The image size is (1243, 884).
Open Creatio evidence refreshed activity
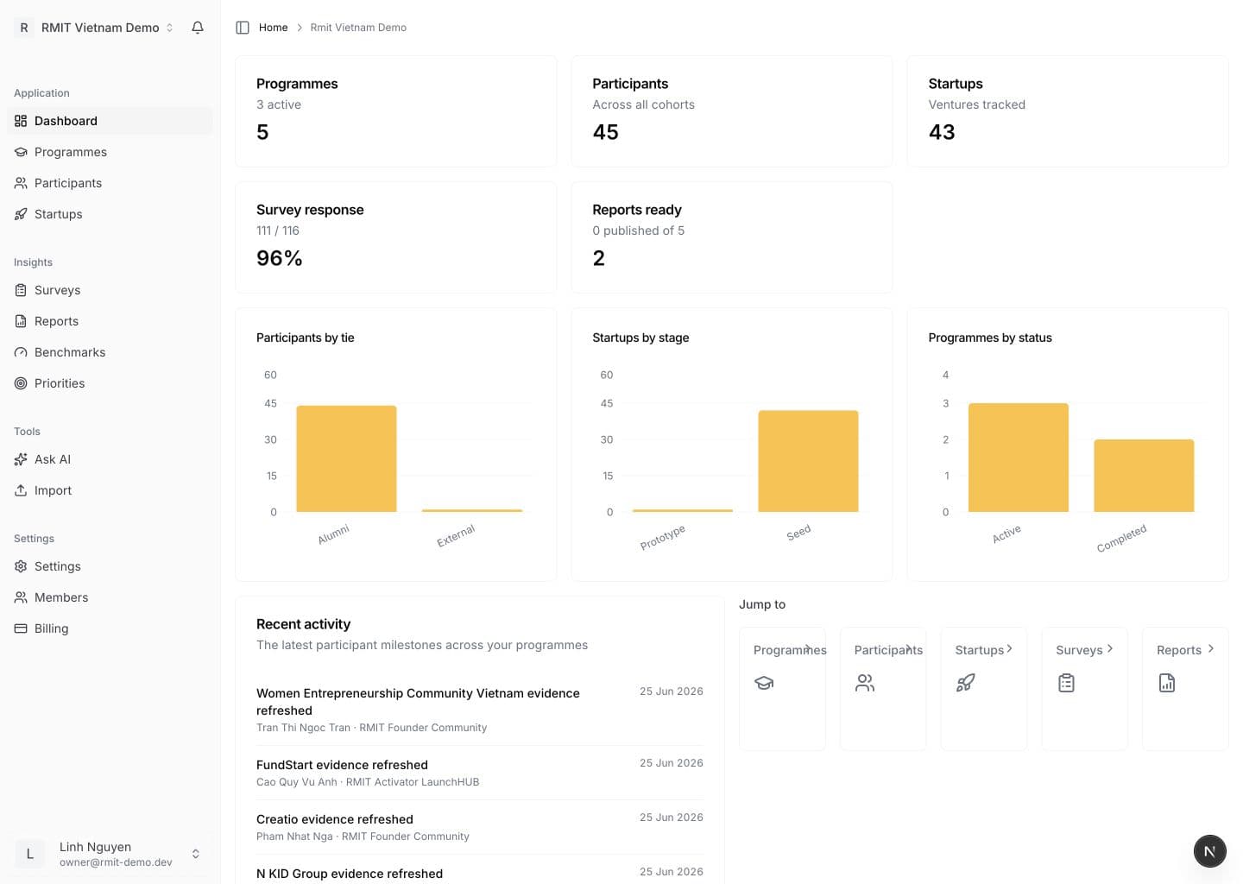480,827
